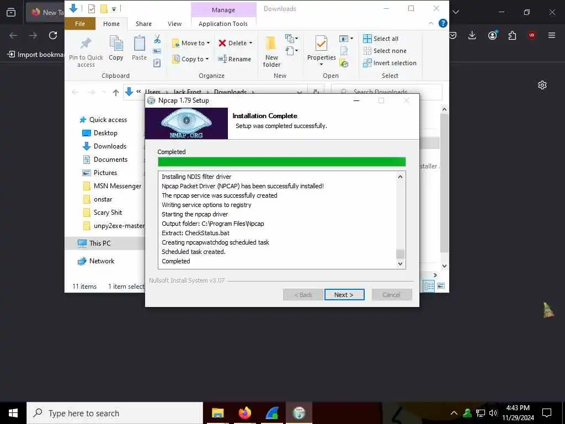Click Next in the Npcap Setup dialog
This screenshot has width=565, height=424.
[344, 295]
